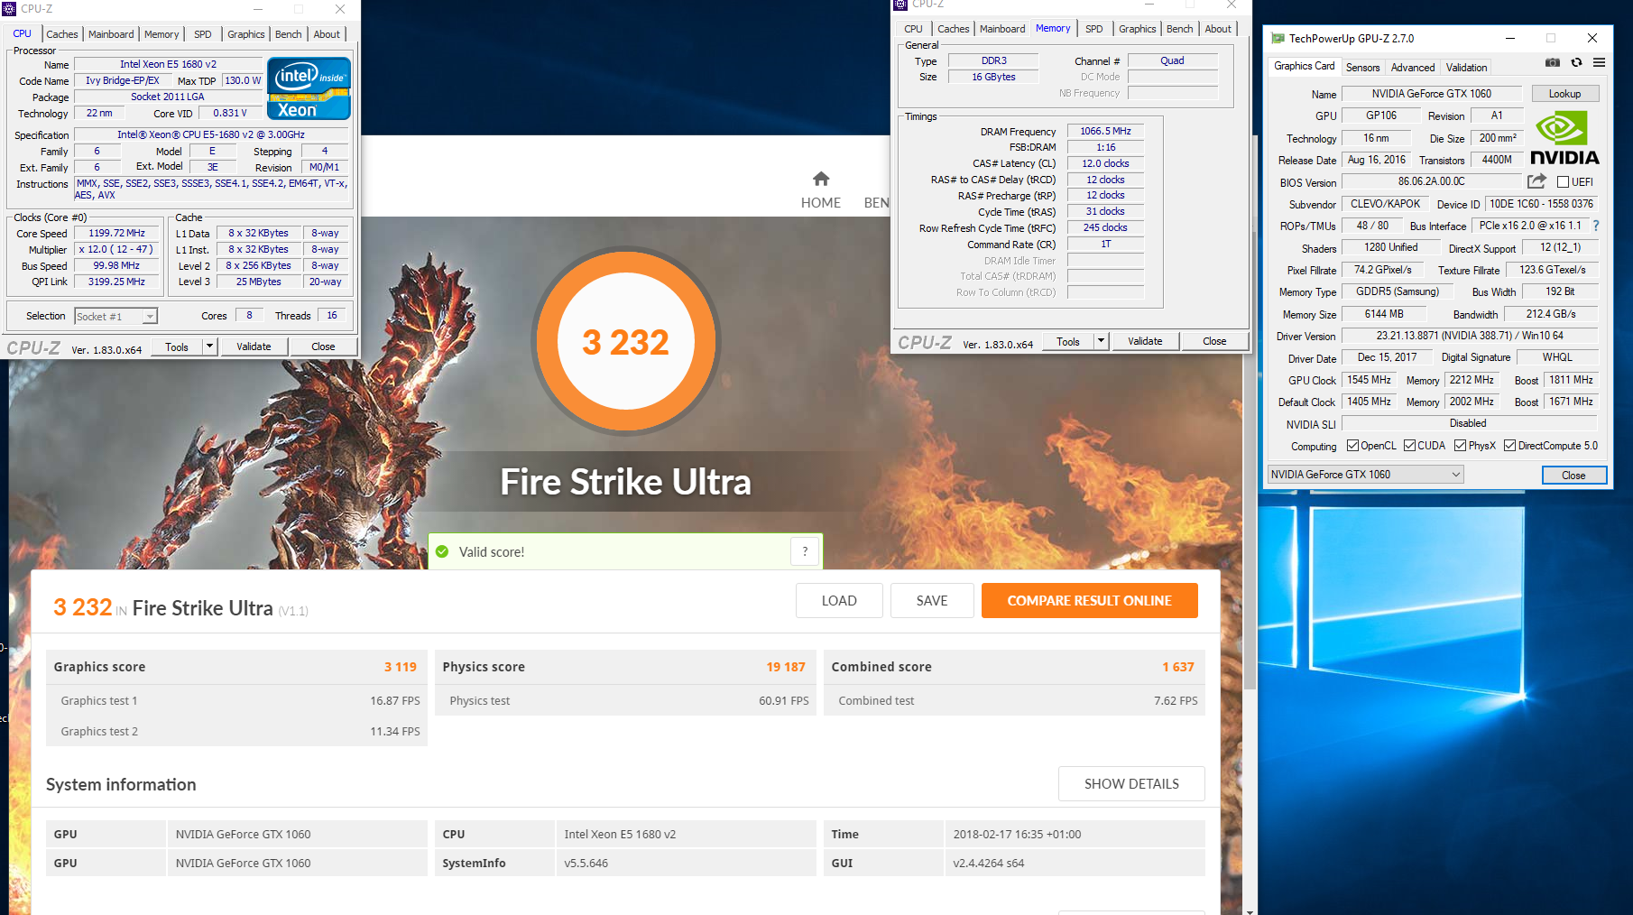
Task: Click the GPU-Z refresh icon
Action: [1576, 62]
